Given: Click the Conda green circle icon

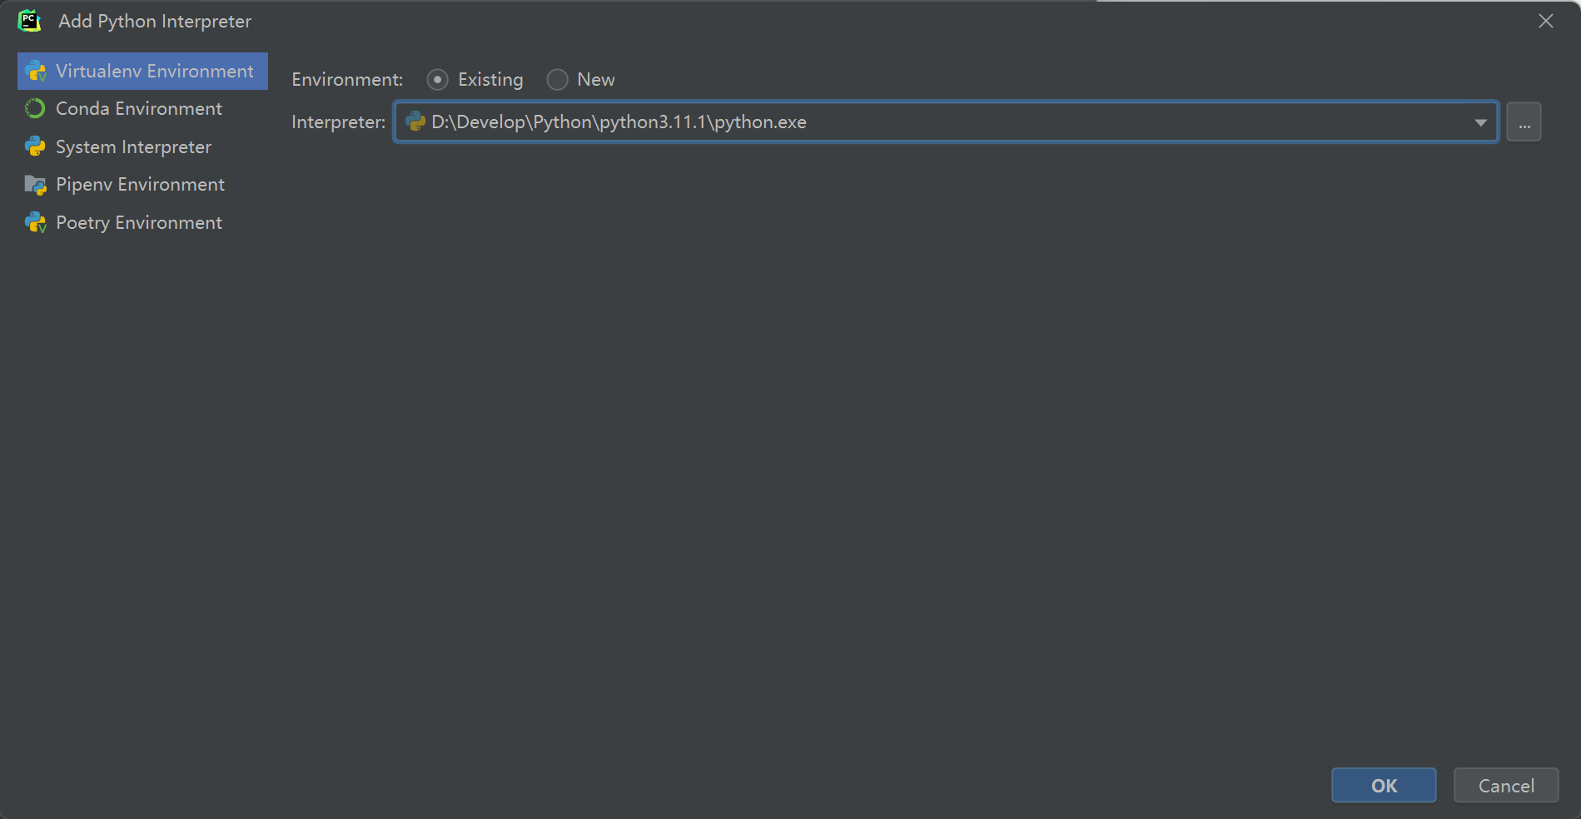Looking at the screenshot, I should 35,109.
